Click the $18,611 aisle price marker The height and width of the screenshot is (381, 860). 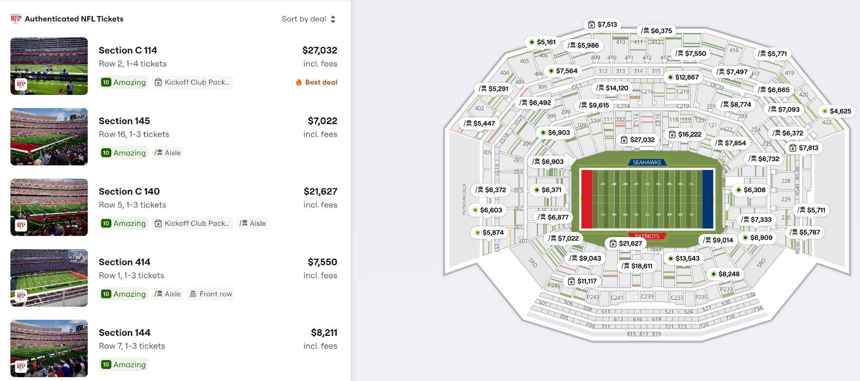(x=637, y=266)
